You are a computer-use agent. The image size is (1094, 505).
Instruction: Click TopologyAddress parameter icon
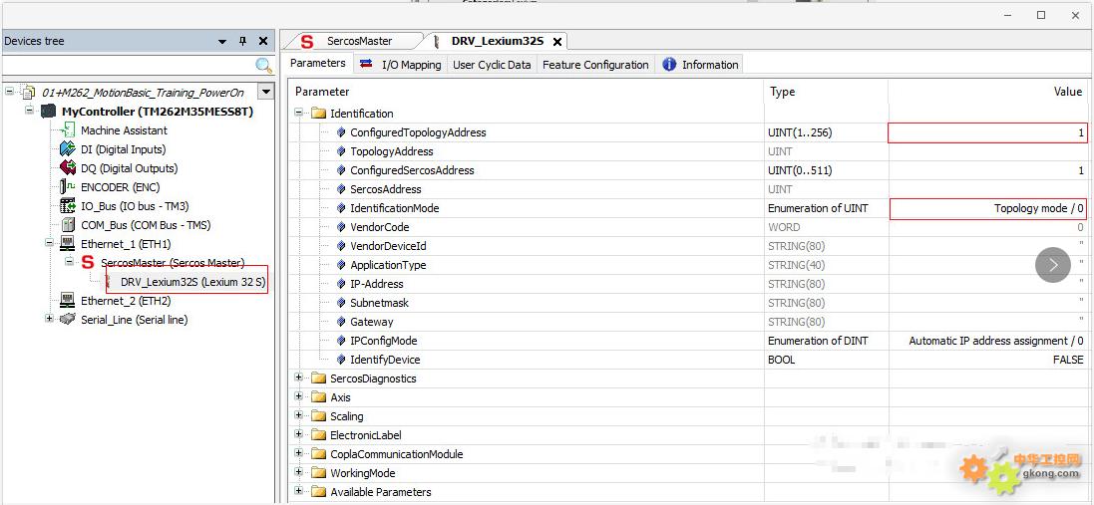[340, 151]
